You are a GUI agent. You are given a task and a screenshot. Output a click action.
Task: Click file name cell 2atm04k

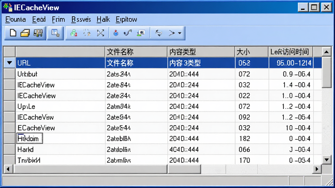(x=136, y=106)
